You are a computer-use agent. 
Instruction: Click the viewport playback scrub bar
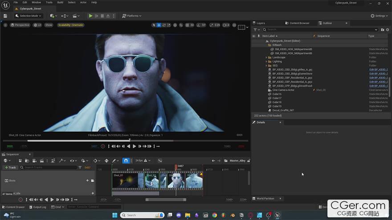pyautogui.click(x=125, y=141)
